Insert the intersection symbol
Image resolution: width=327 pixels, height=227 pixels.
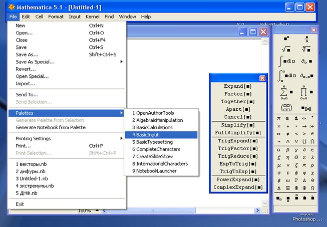pyautogui.click(x=312, y=141)
